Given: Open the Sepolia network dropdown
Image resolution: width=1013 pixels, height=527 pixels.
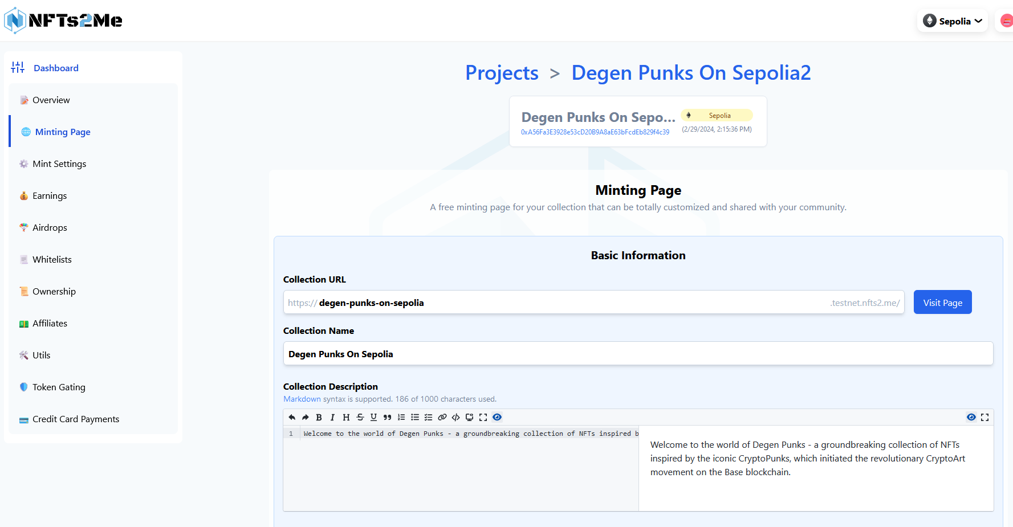Looking at the screenshot, I should [953, 21].
